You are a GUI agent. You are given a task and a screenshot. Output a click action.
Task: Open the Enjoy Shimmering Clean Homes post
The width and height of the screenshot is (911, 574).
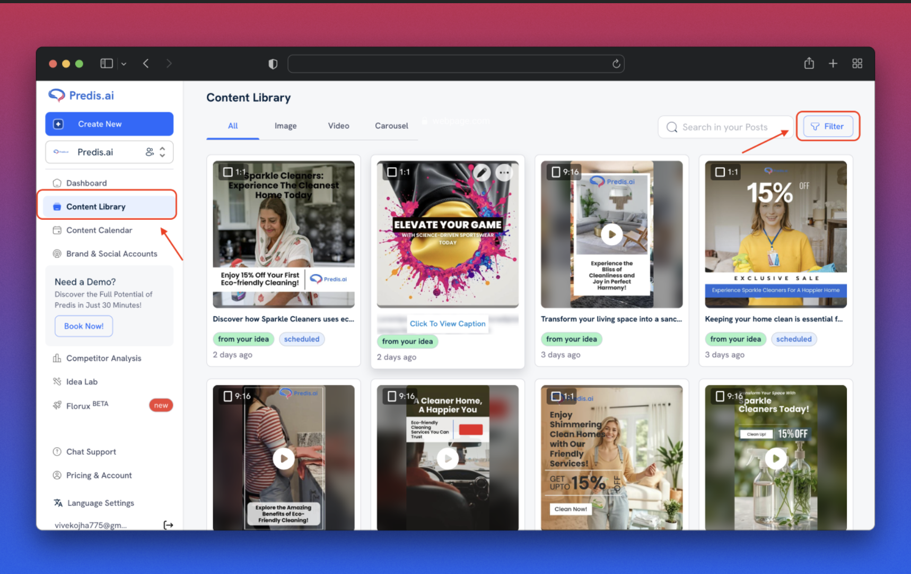(x=611, y=457)
